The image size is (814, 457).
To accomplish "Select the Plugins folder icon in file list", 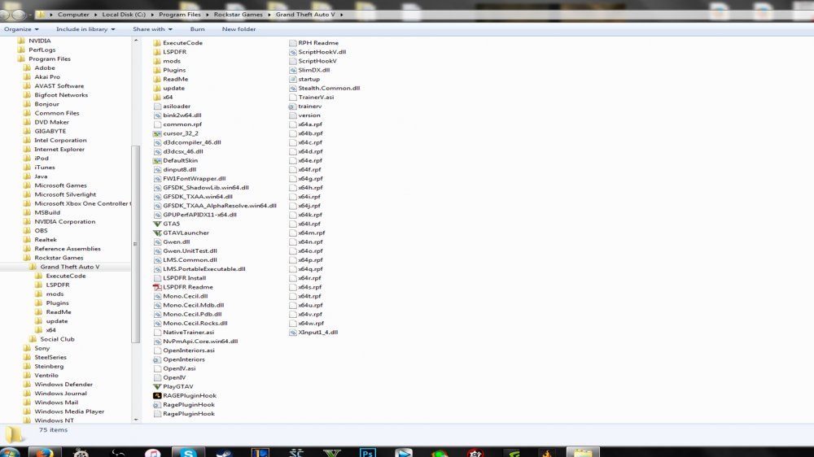I will [157, 70].
